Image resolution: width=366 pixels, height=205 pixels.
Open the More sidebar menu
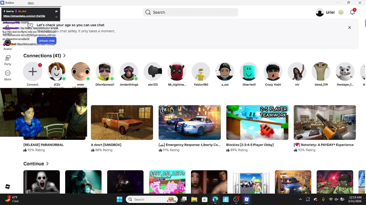pos(8,73)
